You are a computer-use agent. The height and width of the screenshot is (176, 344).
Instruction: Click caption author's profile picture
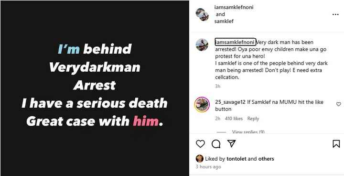coord(202,45)
